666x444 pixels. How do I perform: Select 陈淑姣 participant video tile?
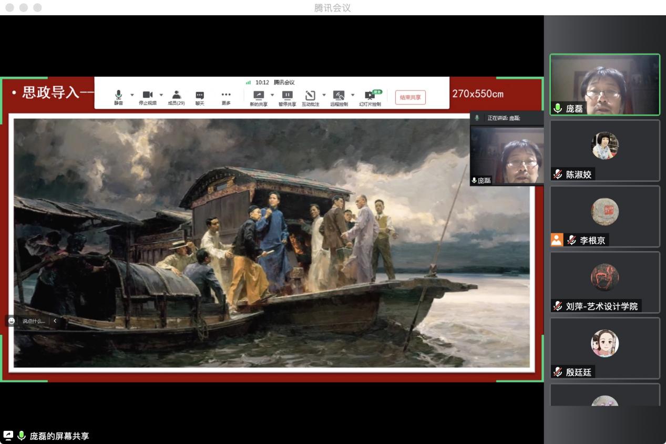[604, 150]
